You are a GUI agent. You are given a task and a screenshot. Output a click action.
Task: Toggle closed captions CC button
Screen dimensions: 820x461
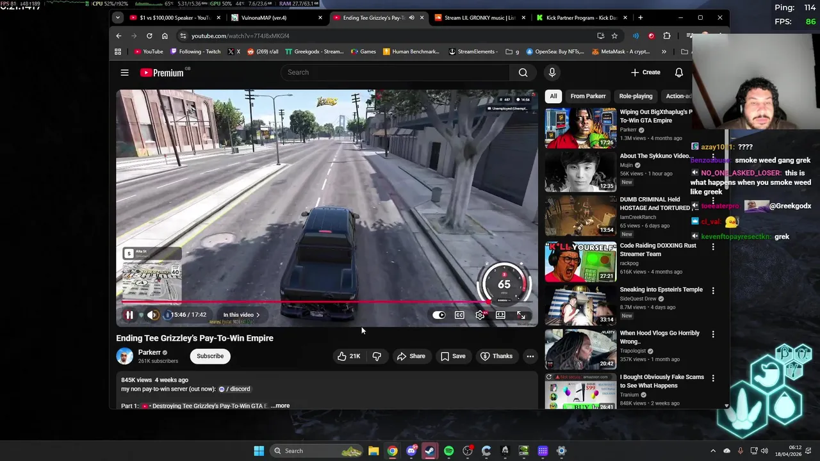[x=459, y=315]
